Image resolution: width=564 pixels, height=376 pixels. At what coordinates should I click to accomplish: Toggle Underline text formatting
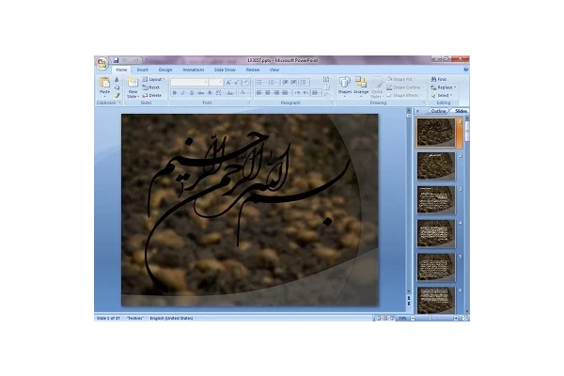(x=191, y=93)
